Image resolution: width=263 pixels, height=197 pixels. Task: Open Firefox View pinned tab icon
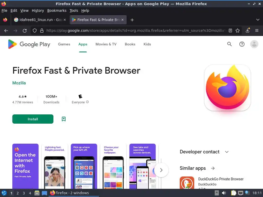pos(5,20)
